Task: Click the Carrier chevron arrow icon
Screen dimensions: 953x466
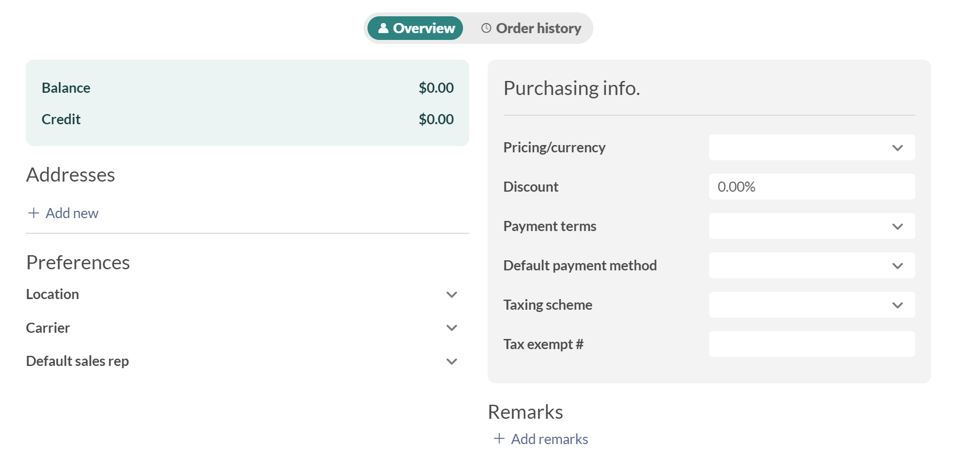Action: [x=452, y=328]
